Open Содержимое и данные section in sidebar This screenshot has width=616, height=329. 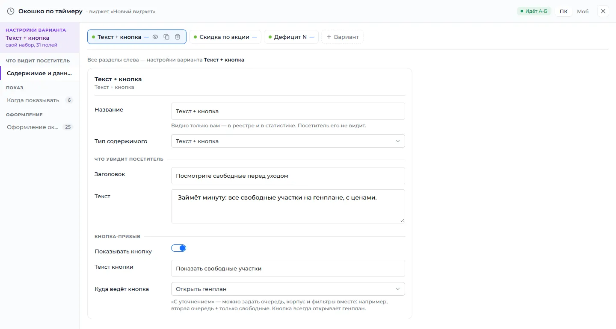pyautogui.click(x=40, y=73)
